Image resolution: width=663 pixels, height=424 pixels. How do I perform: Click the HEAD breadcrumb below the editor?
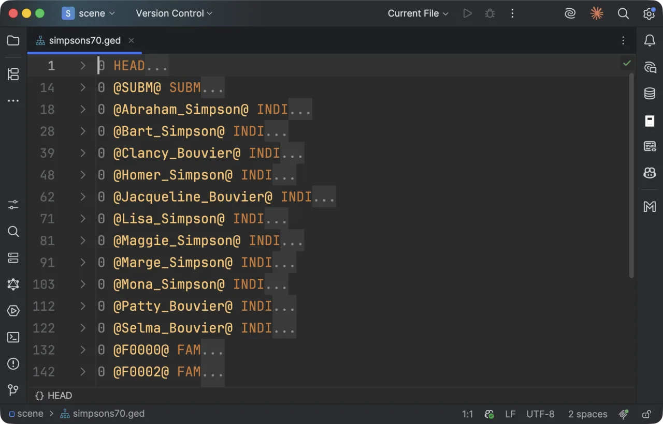click(54, 396)
